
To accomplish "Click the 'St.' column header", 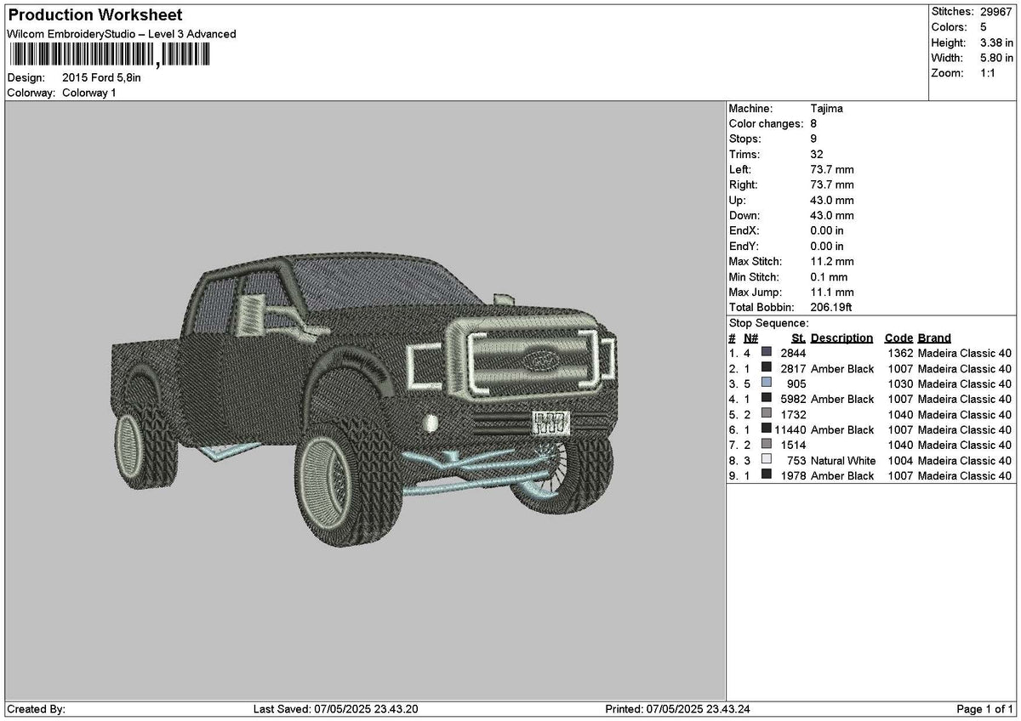I will [x=799, y=338].
